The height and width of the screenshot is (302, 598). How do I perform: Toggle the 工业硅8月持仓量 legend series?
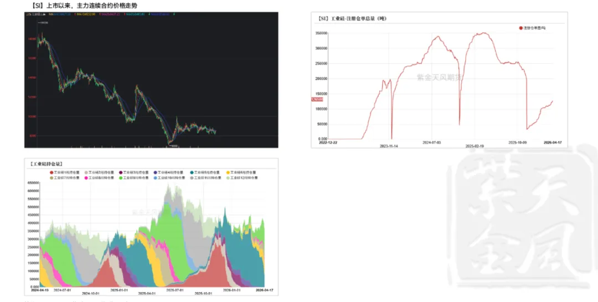tap(100, 178)
